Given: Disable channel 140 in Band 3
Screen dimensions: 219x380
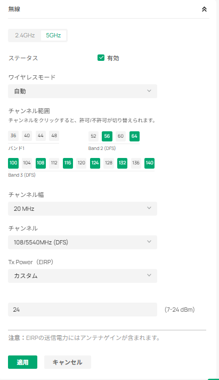Looking at the screenshot, I should 149,163.
